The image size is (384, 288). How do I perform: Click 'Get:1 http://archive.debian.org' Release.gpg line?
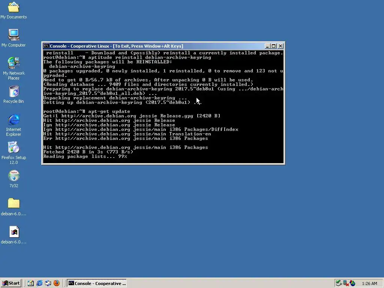pos(132,116)
